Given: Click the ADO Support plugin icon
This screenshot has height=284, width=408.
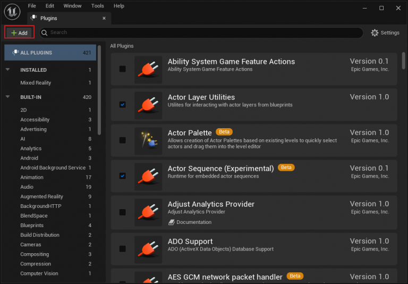Looking at the screenshot, I should [x=148, y=249].
